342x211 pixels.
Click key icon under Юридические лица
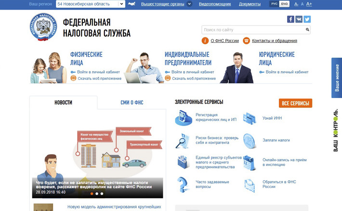tap(262, 72)
